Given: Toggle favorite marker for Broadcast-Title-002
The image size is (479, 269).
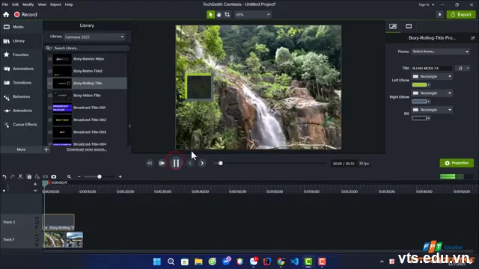Looking at the screenshot, I should (x=50, y=120).
